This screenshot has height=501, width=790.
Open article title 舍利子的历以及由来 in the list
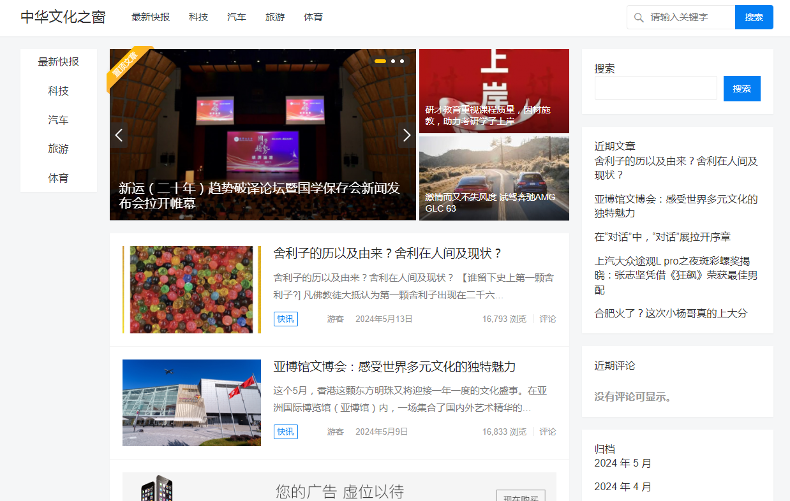[388, 253]
